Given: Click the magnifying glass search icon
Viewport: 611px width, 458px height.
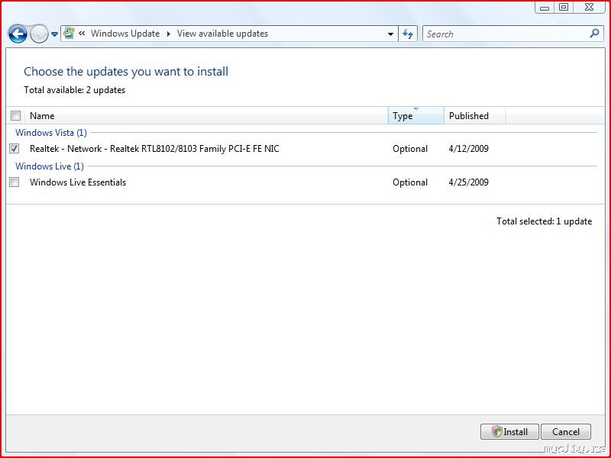Looking at the screenshot, I should (x=595, y=34).
